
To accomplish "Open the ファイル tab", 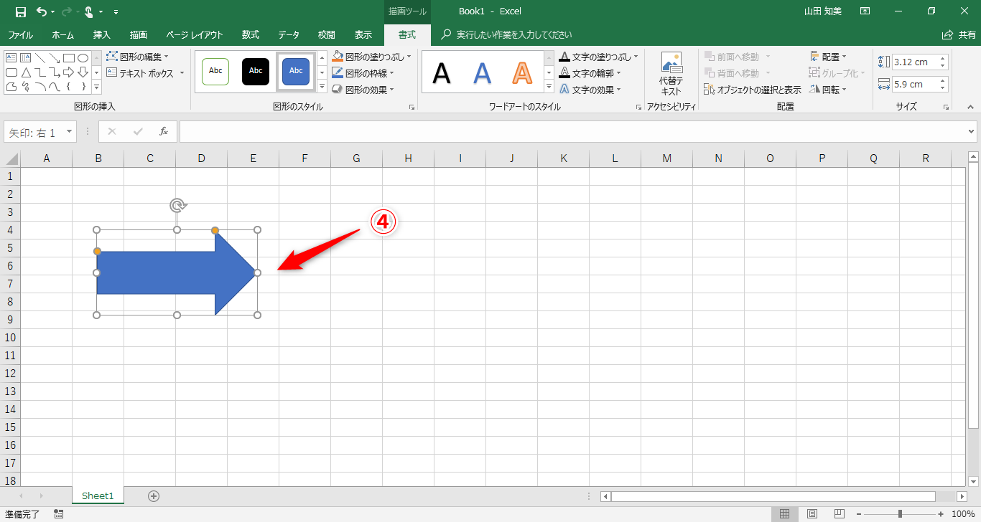I will point(20,34).
